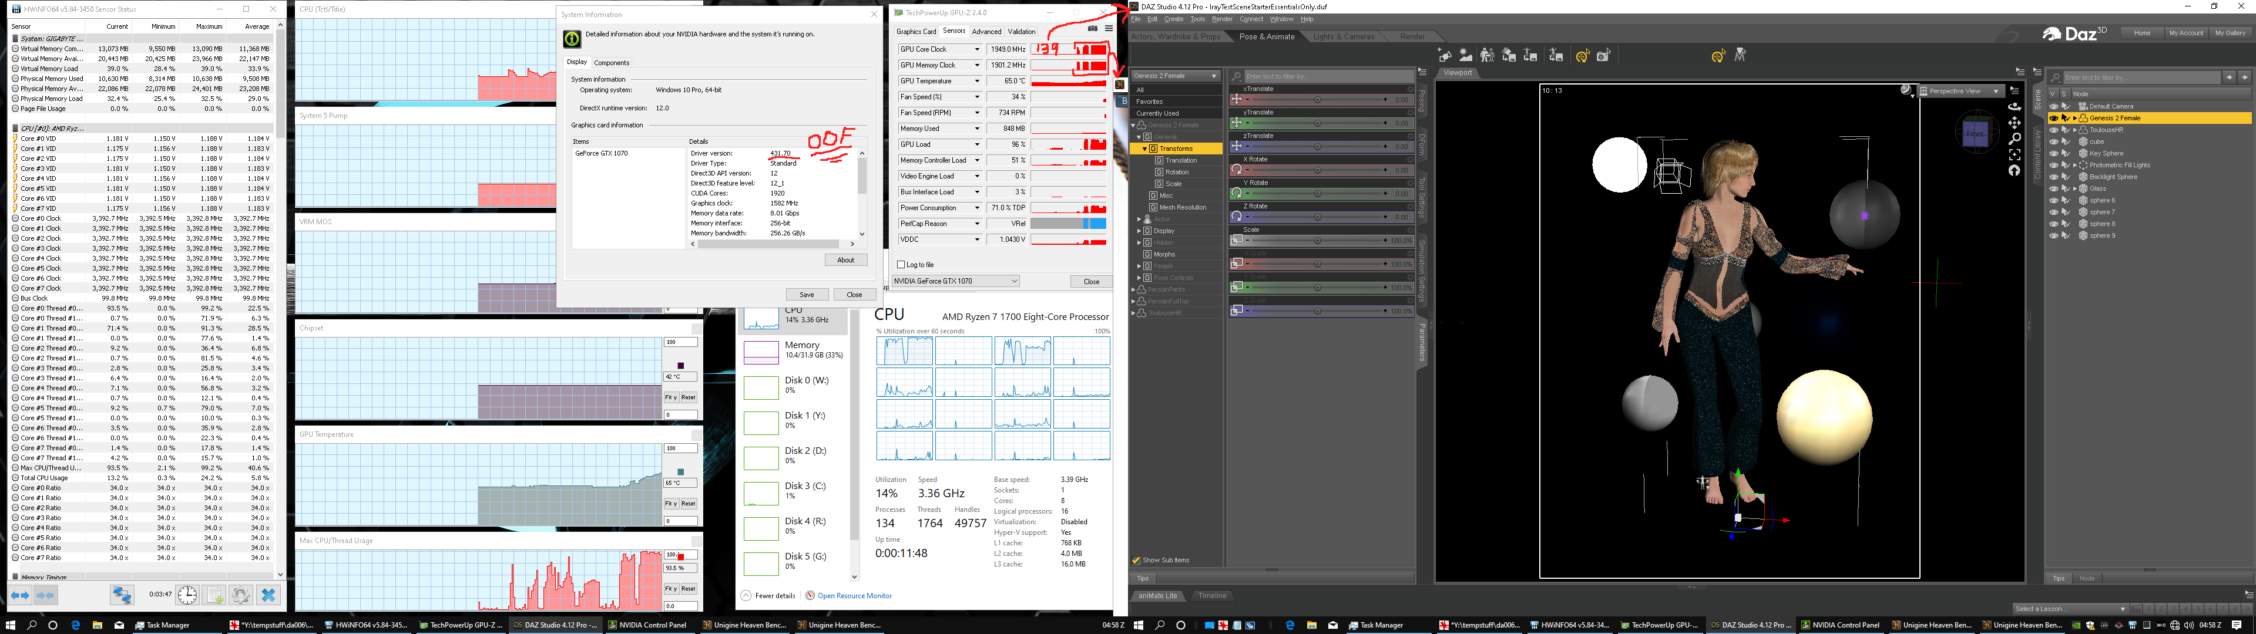Image resolution: width=2256 pixels, height=634 pixels.
Task: Open the NVIDIA GeForce GTX 1070 dropdown
Action: [x=955, y=281]
